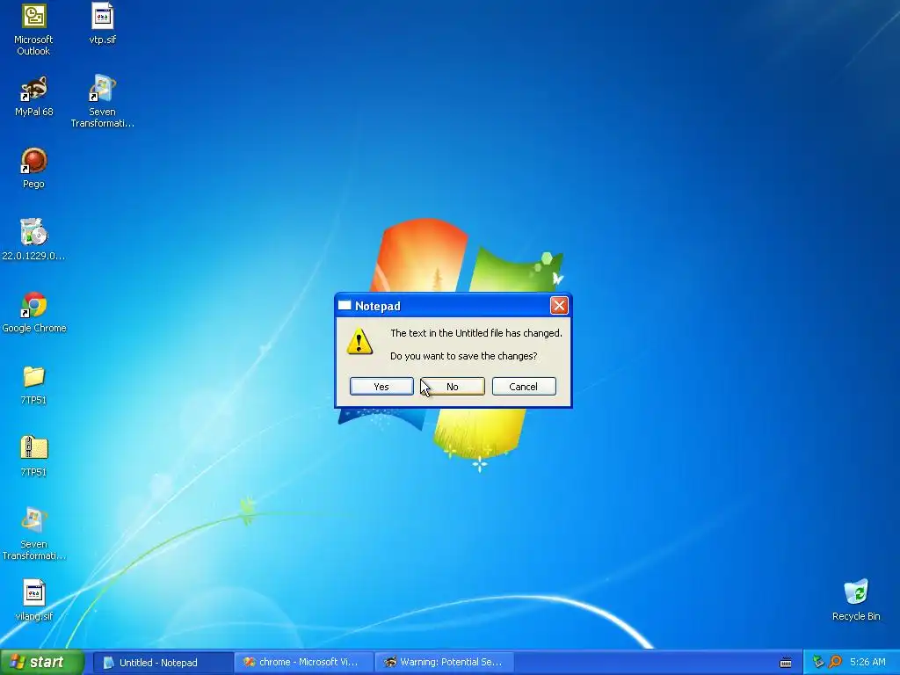Screen dimensions: 900x675
Task: Click the orange magnifier tray icon
Action: point(835,663)
